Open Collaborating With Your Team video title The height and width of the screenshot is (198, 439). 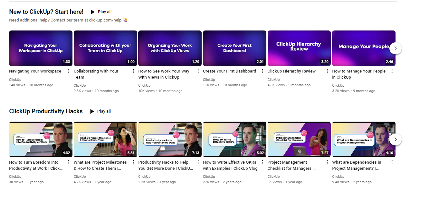96,74
